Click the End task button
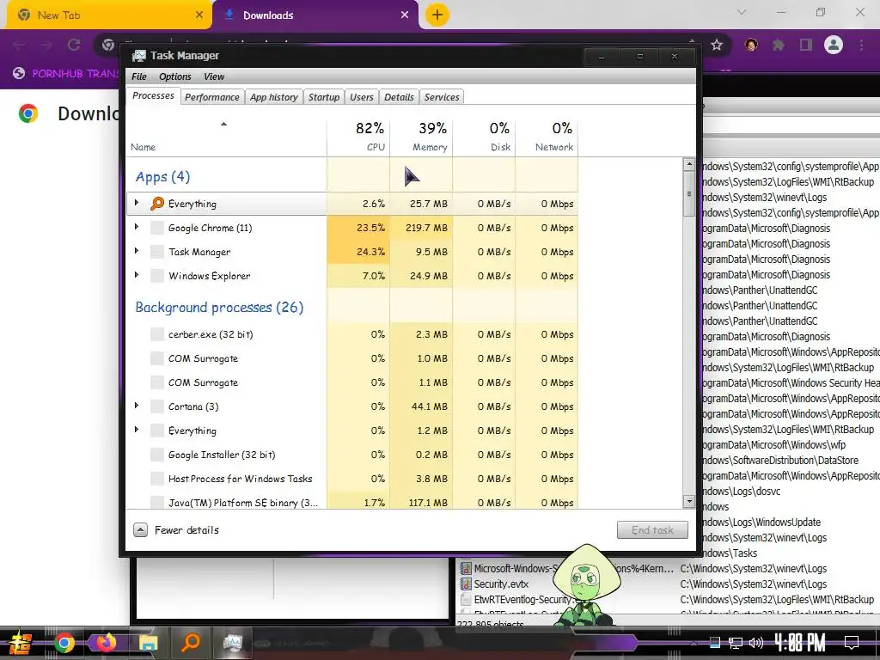Image resolution: width=880 pixels, height=660 pixels. tap(652, 529)
